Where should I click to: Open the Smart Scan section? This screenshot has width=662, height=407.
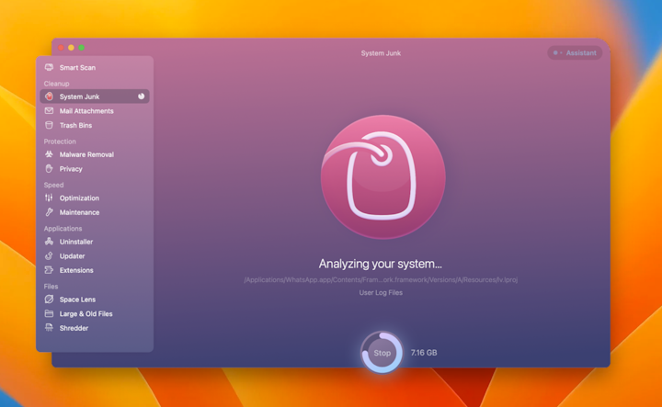[x=95, y=67]
